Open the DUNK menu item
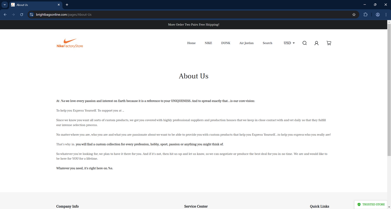Image resolution: width=391 pixels, height=209 pixels. pos(226,43)
